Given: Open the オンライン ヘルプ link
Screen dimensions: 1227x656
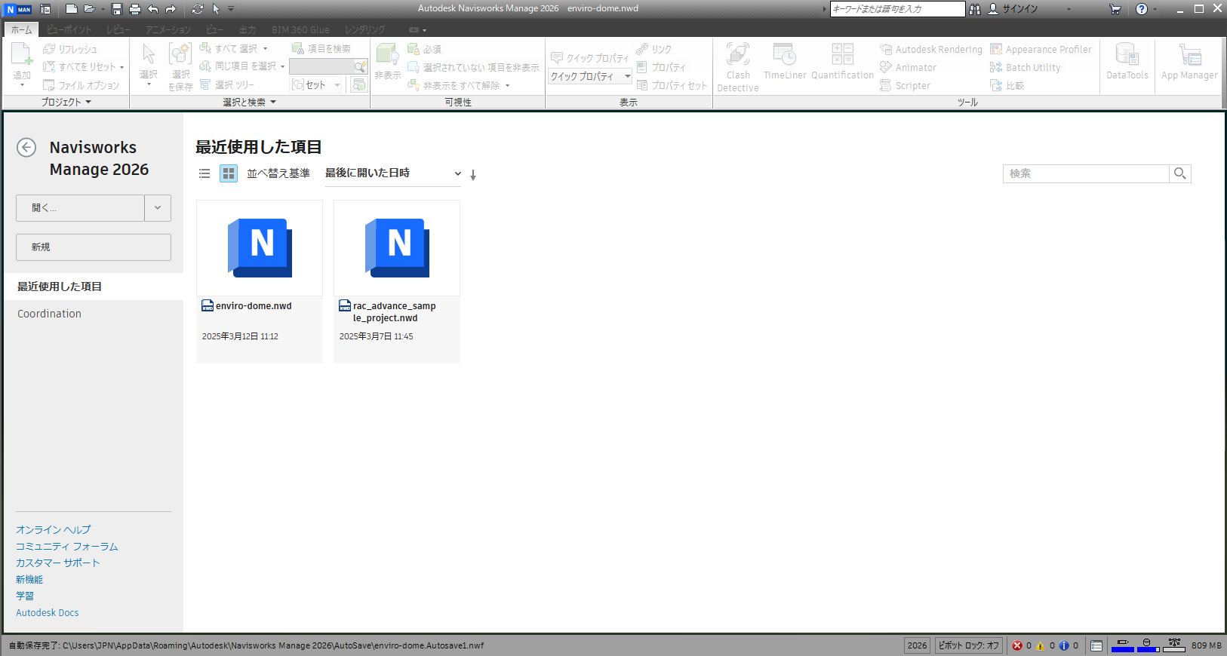Looking at the screenshot, I should pos(53,529).
